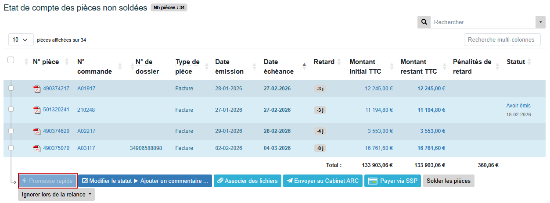Click the Payer via SSP button
Viewport: 550px width, 203px height.
tap(392, 181)
